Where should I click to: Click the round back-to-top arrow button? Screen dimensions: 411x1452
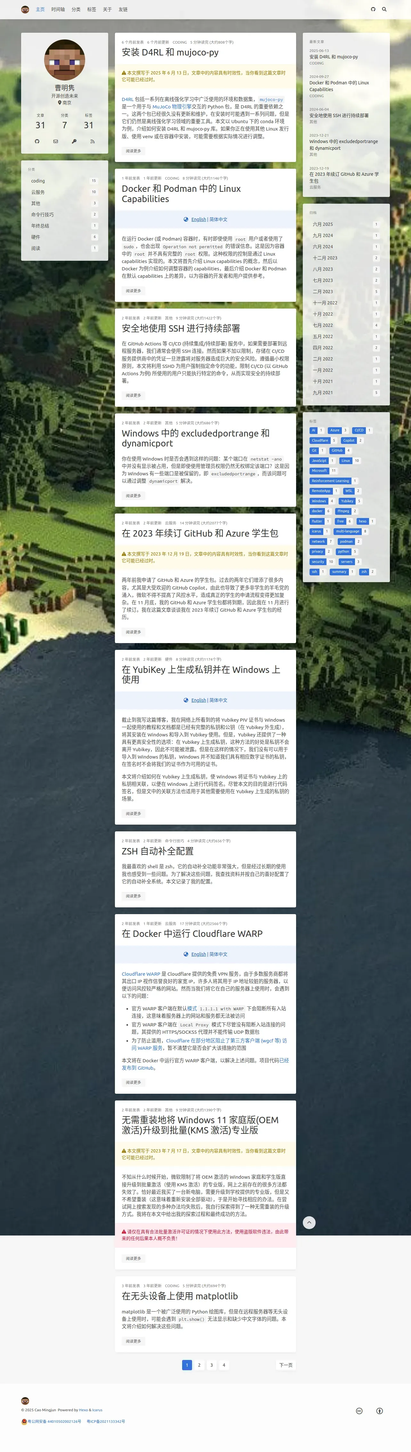(309, 1222)
